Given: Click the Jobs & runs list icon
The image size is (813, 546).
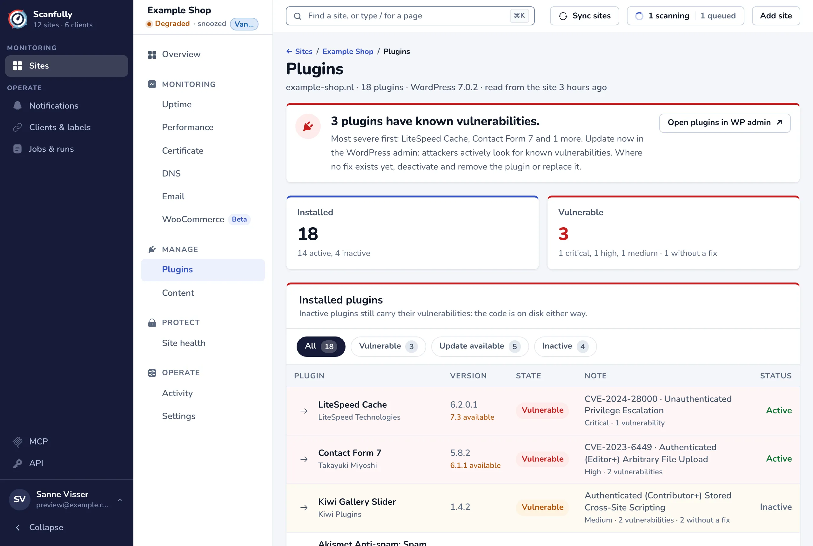Looking at the screenshot, I should pyautogui.click(x=17, y=149).
